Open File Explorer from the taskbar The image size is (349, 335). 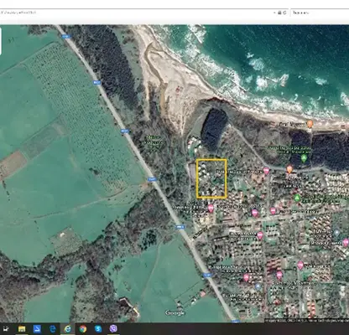tap(22, 329)
